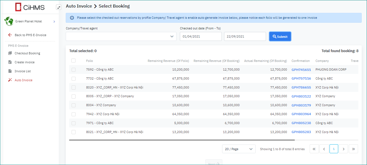Collapse sidebar using the arrows icon
The width and height of the screenshot is (367, 165).
(58, 7)
